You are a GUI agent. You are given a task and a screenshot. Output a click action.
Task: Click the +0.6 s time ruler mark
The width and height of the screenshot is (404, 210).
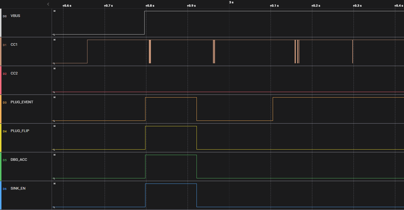tap(67, 6)
